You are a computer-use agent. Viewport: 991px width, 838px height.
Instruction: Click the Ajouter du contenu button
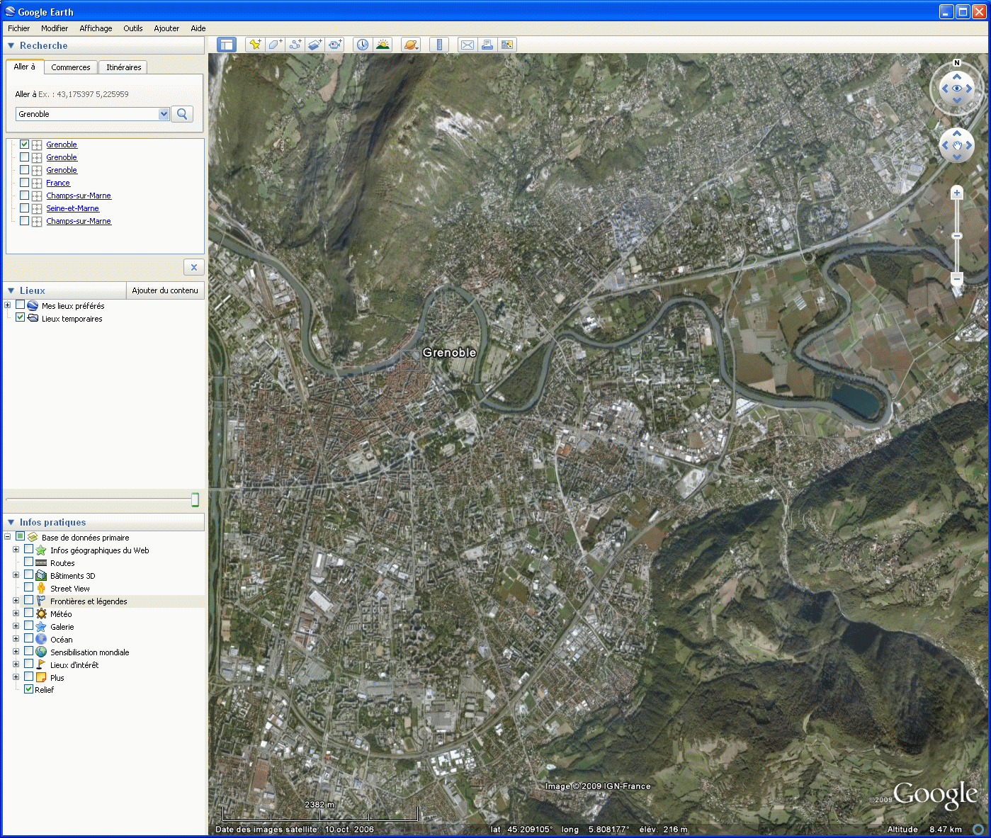click(x=165, y=290)
